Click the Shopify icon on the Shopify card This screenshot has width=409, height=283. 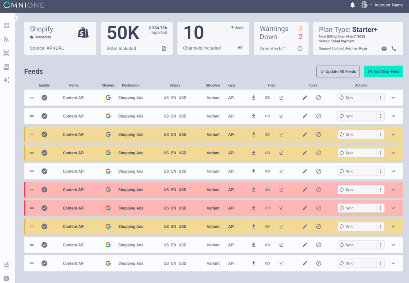(x=83, y=33)
